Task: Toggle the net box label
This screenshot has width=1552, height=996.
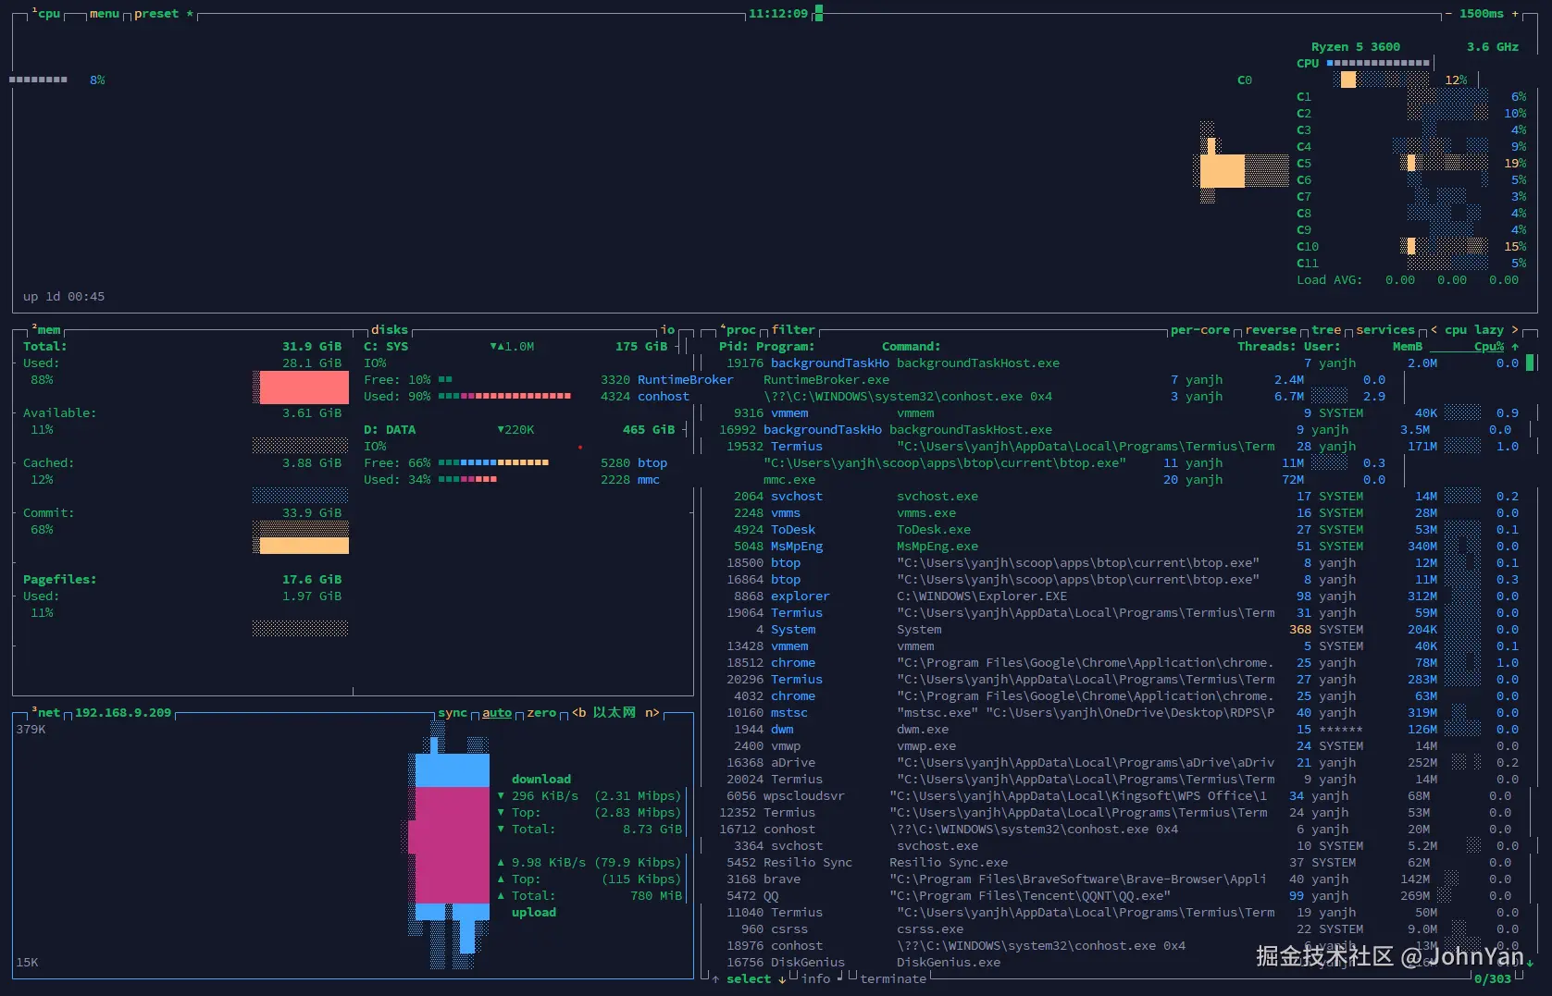Action: (46, 713)
